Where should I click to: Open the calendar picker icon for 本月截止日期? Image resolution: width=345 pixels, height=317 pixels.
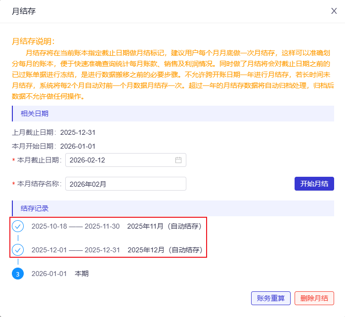coord(178,160)
